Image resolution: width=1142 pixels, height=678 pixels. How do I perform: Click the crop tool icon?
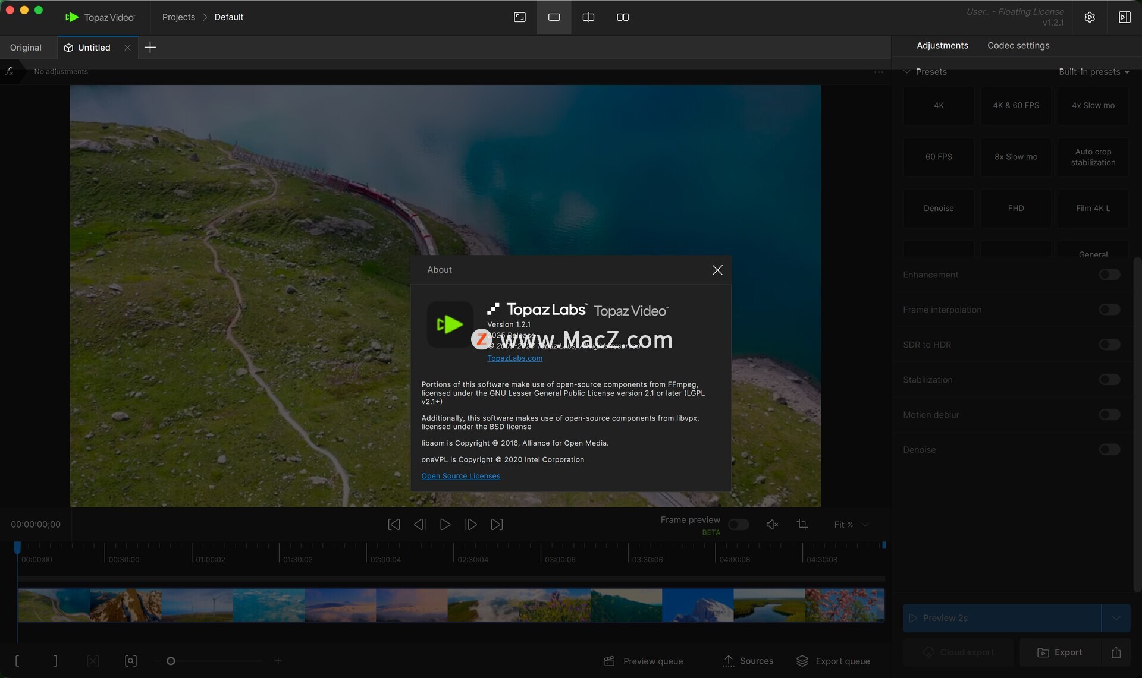(x=802, y=524)
